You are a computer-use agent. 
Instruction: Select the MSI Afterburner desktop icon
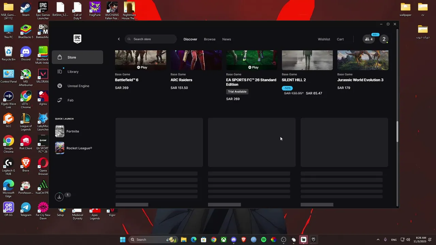pos(26,78)
